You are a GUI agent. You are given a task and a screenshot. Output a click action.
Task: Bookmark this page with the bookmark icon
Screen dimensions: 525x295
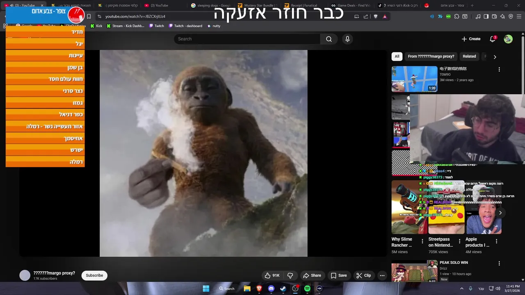89,16
